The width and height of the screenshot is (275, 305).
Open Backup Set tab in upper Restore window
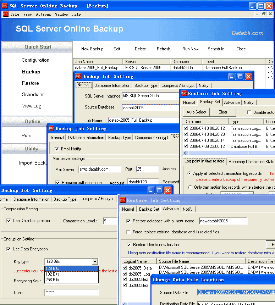(x=210, y=102)
